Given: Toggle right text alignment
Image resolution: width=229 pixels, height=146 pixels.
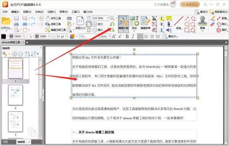Looking at the screenshot, I should (x=152, y=36).
